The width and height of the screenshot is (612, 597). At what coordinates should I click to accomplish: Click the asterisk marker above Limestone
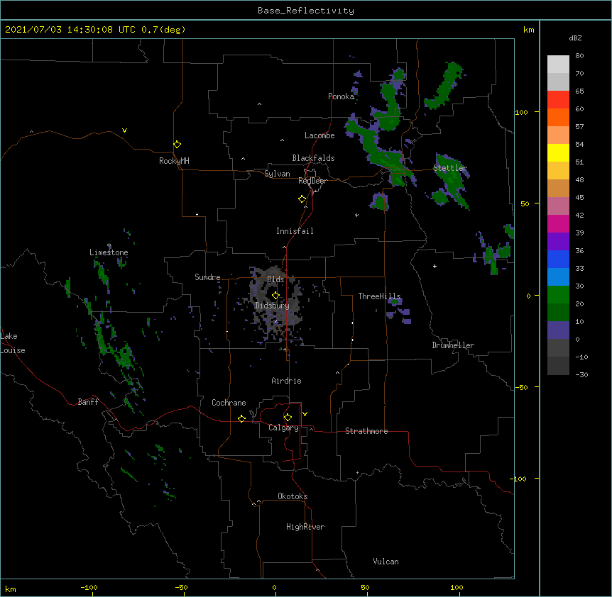tap(109, 245)
